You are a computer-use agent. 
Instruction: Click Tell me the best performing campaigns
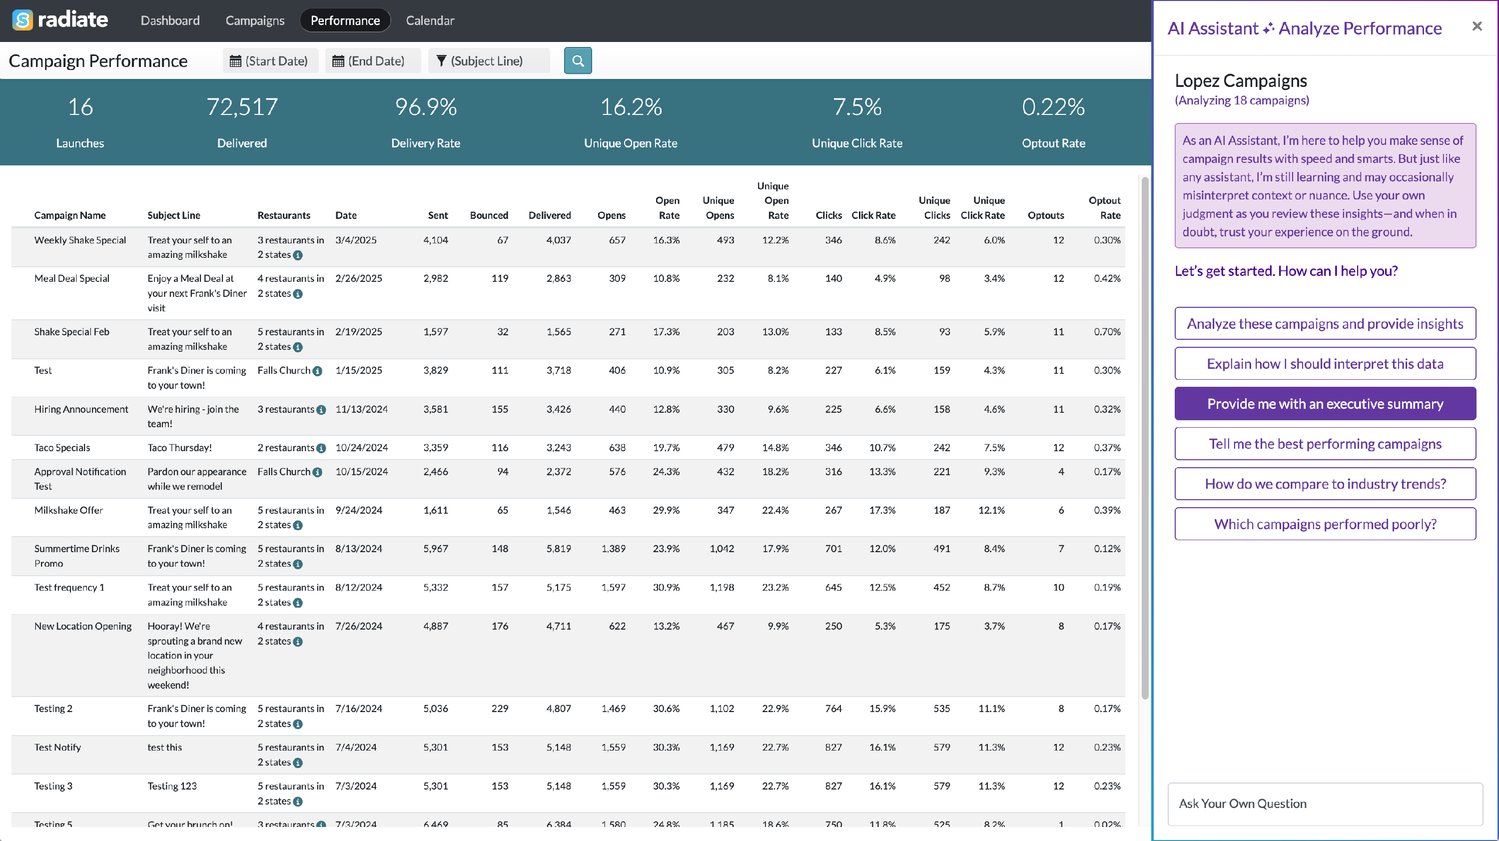tap(1325, 444)
